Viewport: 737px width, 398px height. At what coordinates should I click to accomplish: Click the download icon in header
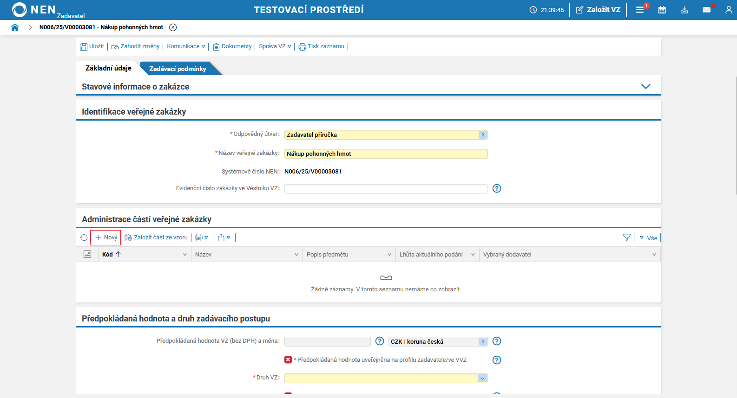[684, 10]
